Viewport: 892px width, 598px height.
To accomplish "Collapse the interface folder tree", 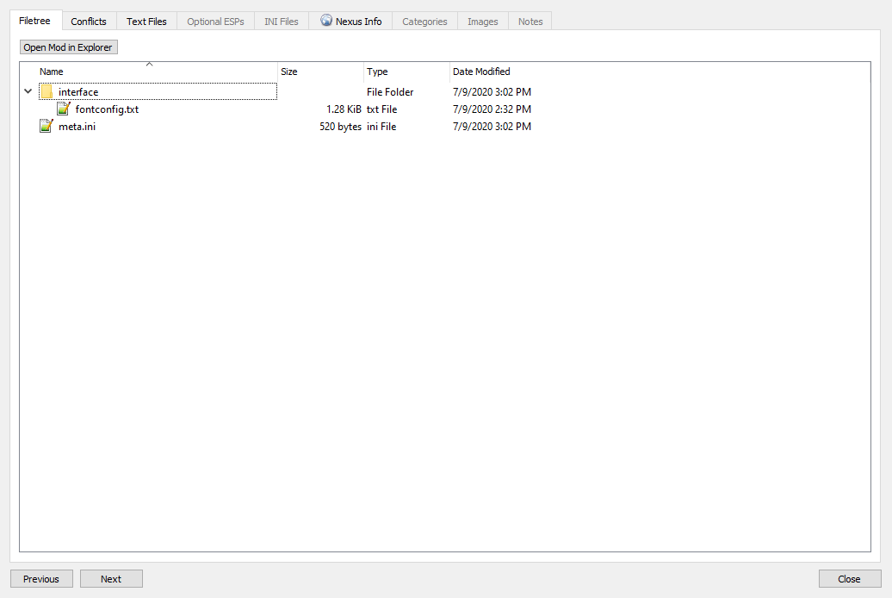I will (28, 91).
